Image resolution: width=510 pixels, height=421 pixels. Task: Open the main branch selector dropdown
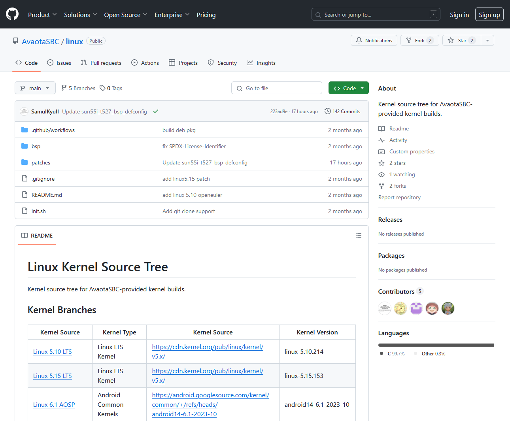point(35,88)
